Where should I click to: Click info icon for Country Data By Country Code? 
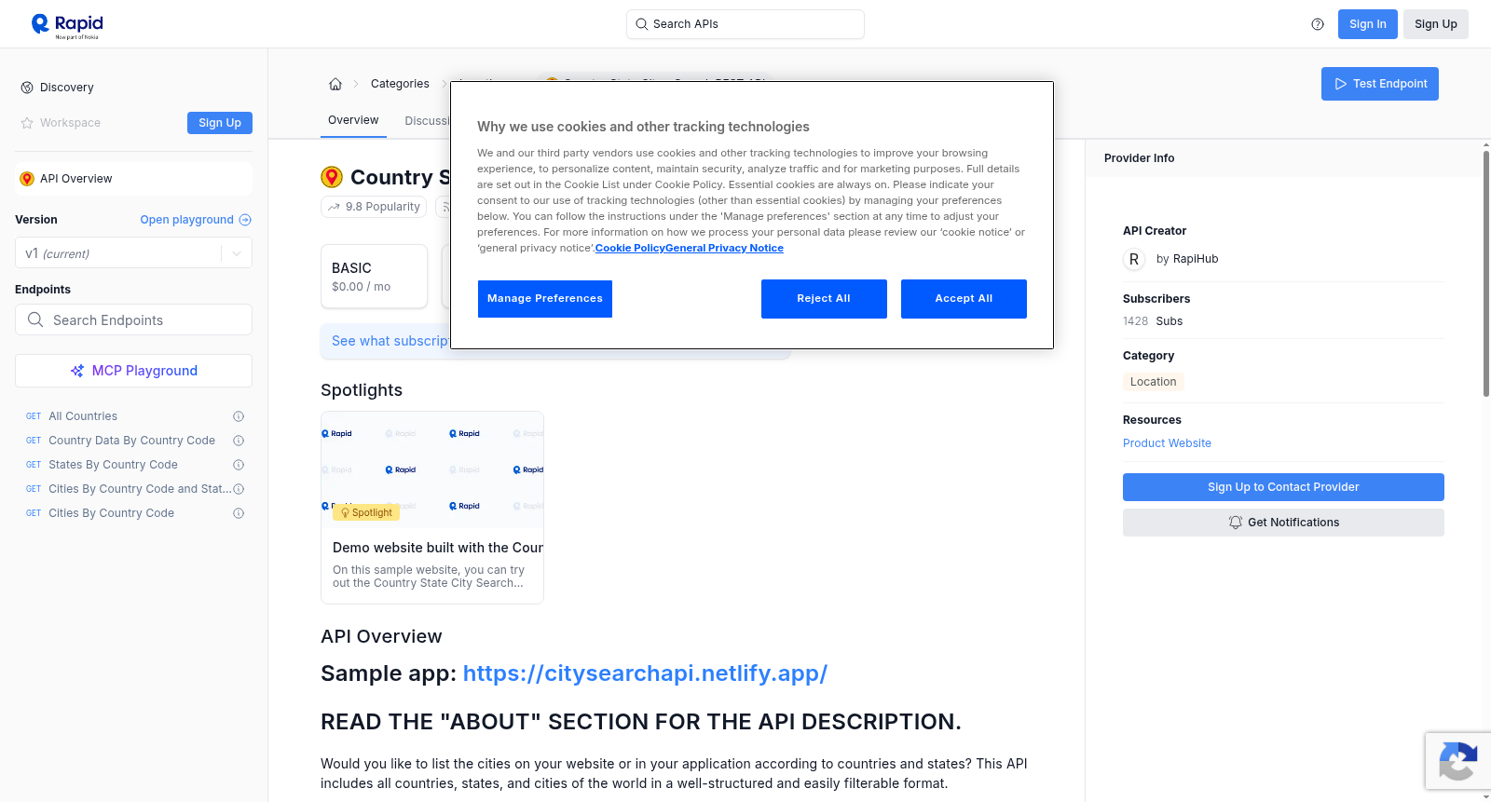tap(239, 441)
